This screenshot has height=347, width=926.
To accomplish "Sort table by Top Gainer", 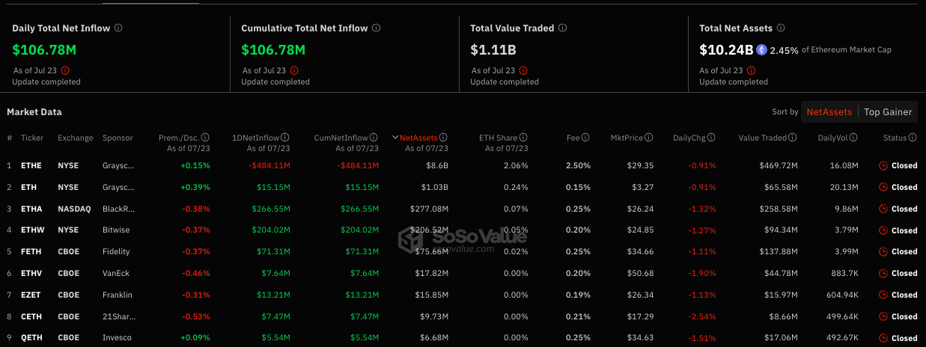I will pos(888,112).
